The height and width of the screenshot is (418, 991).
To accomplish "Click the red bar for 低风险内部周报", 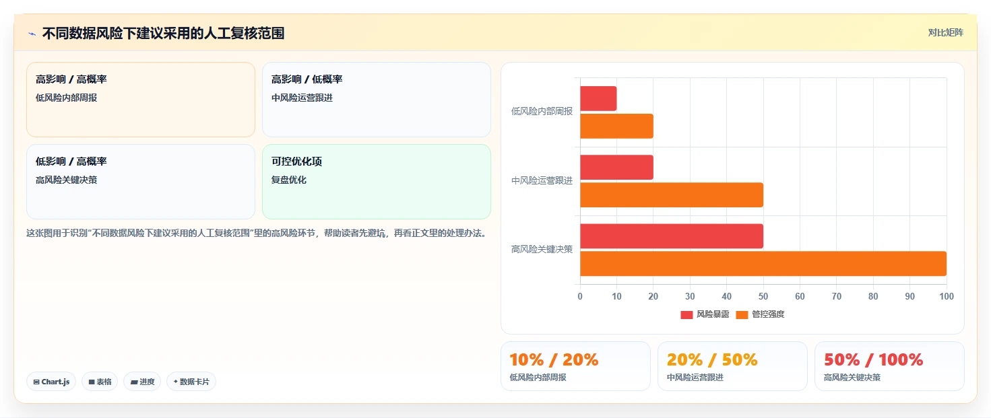I will (598, 99).
